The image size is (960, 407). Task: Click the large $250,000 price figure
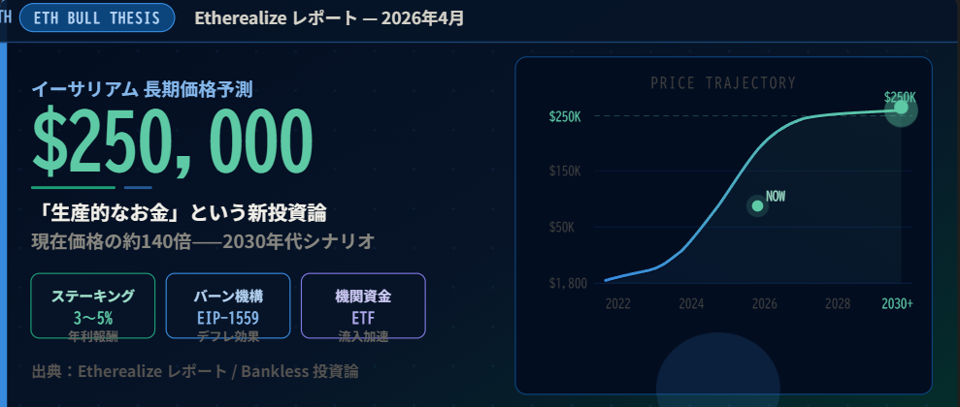point(173,139)
